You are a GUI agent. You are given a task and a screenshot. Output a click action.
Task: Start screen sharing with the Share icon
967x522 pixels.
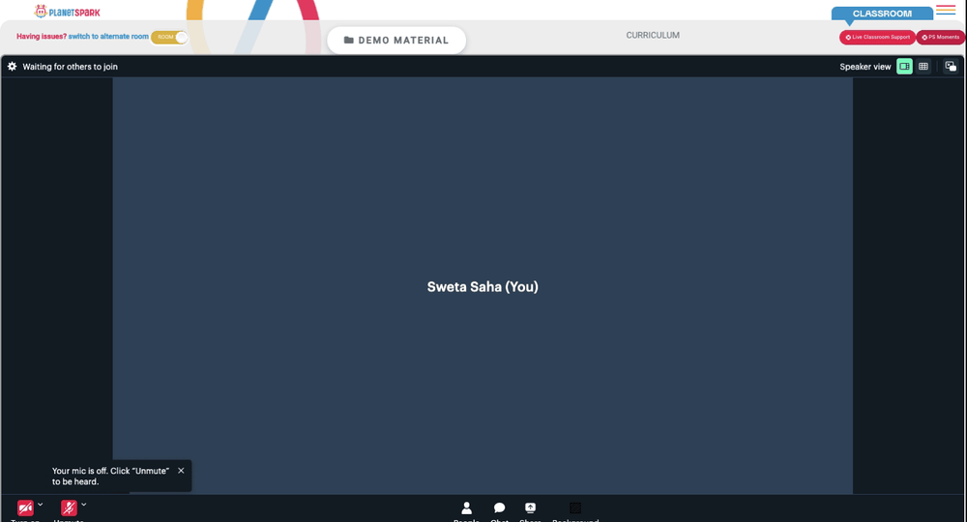[530, 507]
